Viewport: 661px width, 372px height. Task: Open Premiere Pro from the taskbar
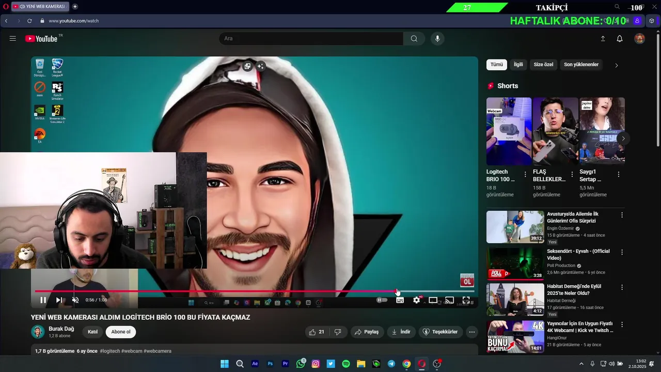(285, 364)
